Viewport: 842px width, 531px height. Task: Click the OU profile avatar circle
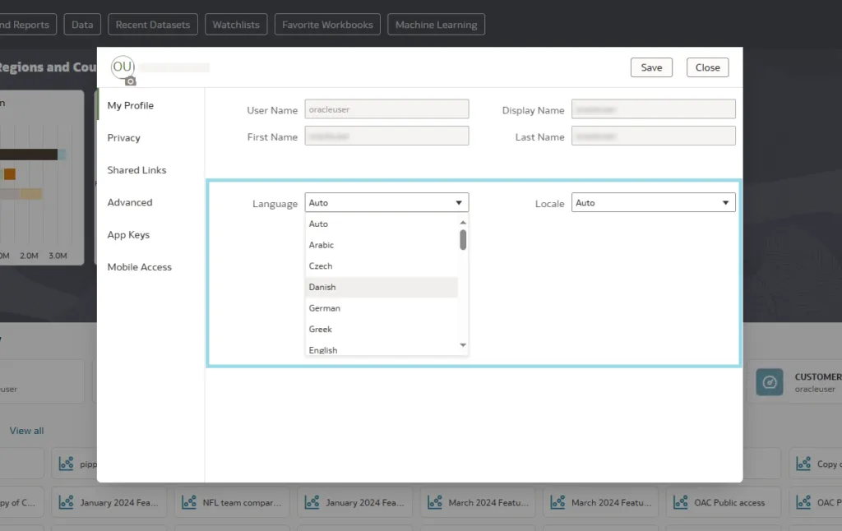pos(122,67)
